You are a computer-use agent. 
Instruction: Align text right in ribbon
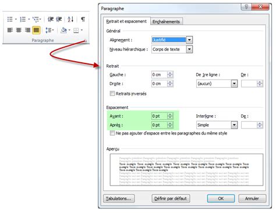(x=27, y=30)
